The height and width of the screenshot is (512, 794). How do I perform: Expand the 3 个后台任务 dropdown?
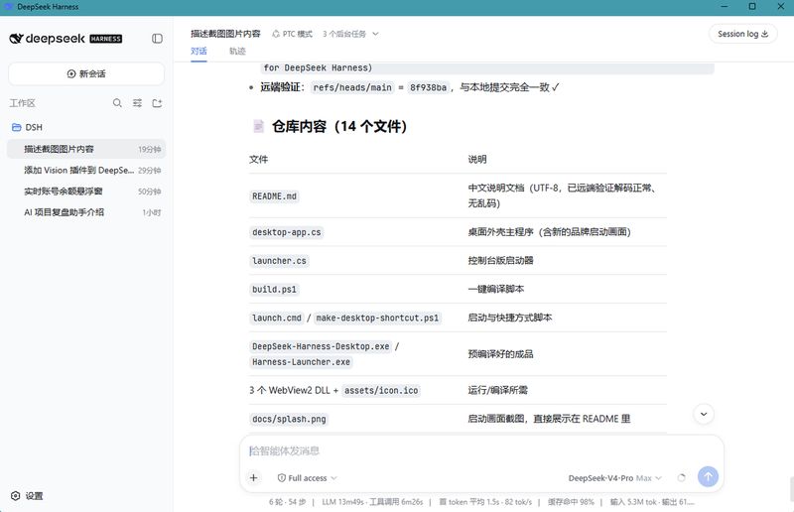(350, 34)
